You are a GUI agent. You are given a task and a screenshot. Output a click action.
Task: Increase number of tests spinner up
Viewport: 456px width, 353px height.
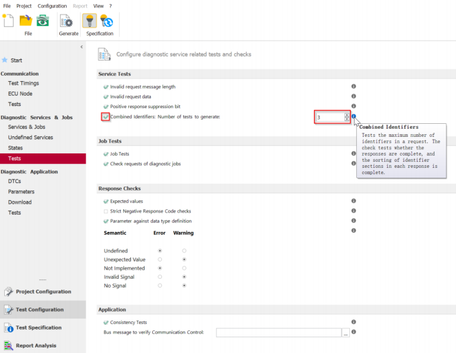346,115
